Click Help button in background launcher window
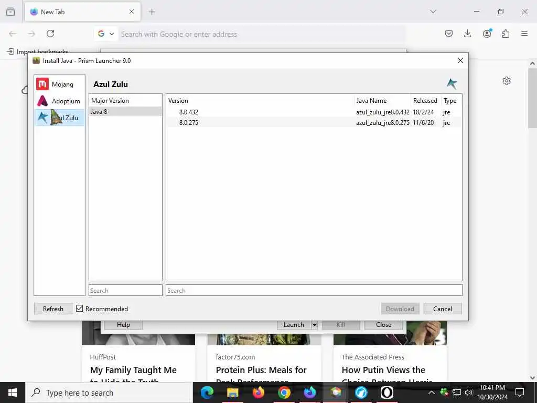537x403 pixels. point(123,324)
